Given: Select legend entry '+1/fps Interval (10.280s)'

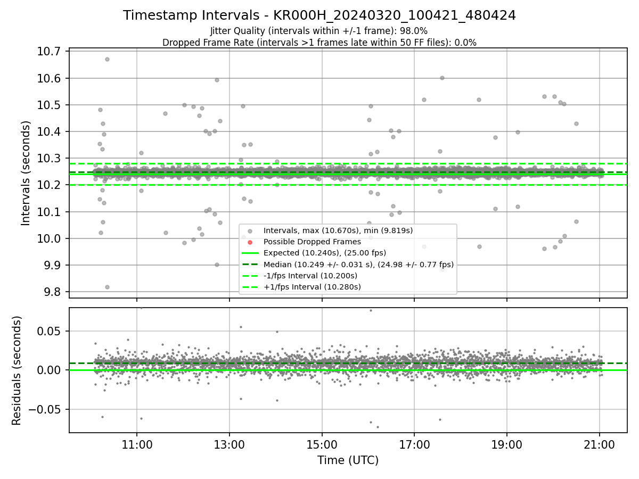Looking at the screenshot, I should coord(312,287).
